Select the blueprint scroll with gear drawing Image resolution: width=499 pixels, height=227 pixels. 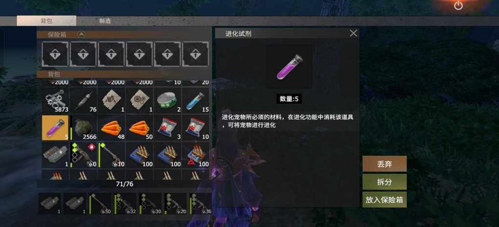point(139,100)
